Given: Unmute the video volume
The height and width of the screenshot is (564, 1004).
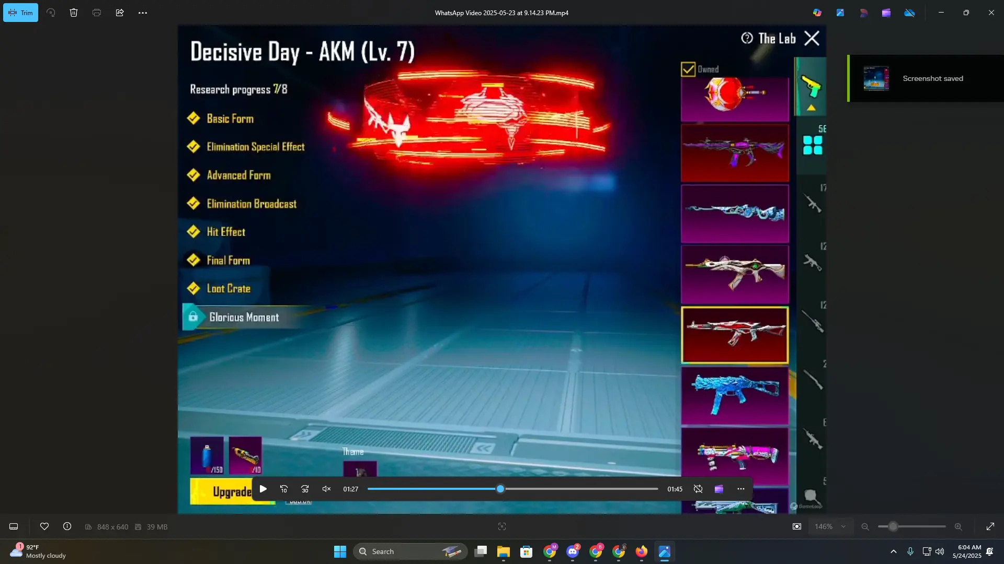Looking at the screenshot, I should (x=326, y=489).
